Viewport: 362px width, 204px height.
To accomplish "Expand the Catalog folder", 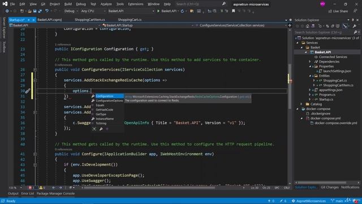I will [x=301, y=104].
